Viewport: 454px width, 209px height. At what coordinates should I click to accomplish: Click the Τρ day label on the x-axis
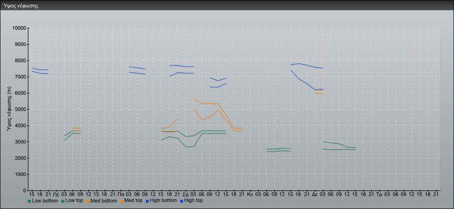pos(380,194)
